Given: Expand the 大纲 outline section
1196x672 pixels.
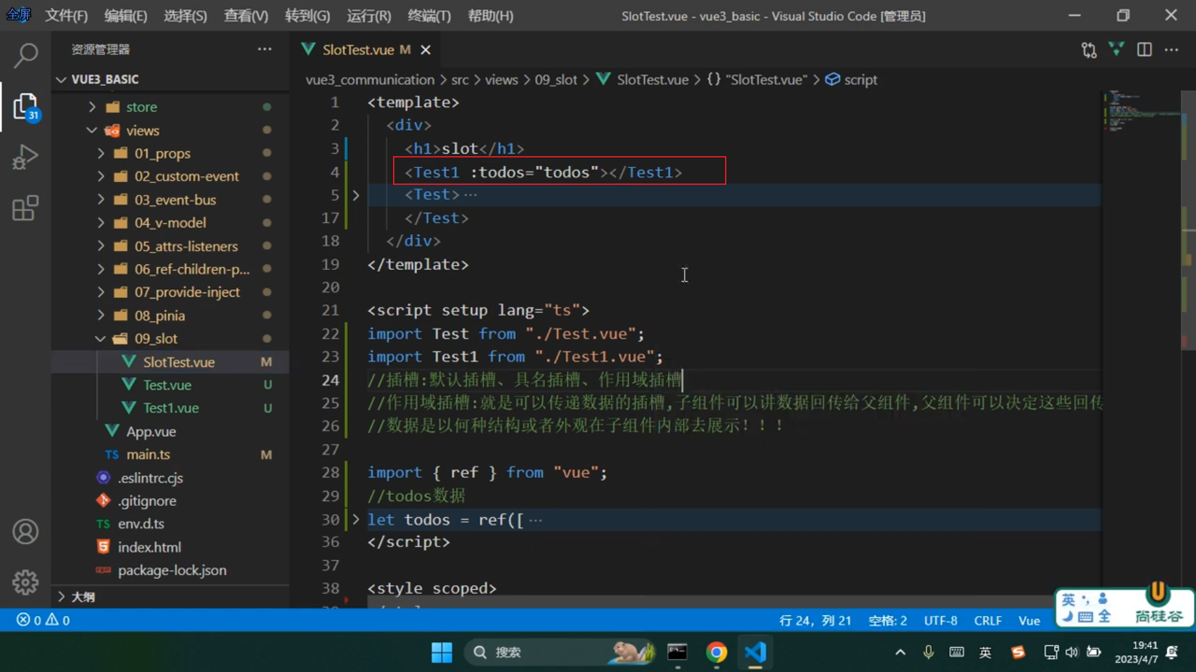Looking at the screenshot, I should (61, 597).
